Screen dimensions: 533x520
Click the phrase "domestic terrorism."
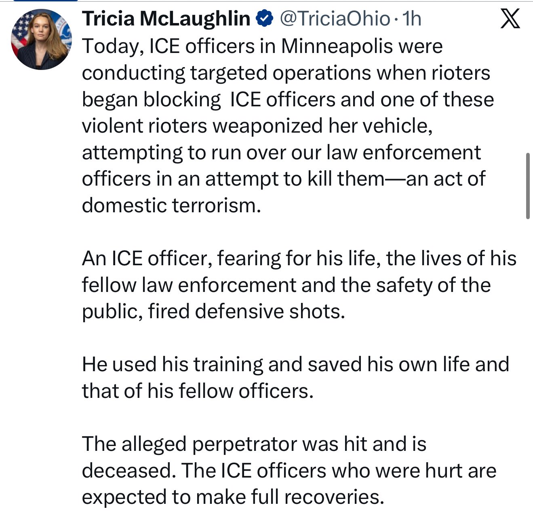pyautogui.click(x=171, y=205)
